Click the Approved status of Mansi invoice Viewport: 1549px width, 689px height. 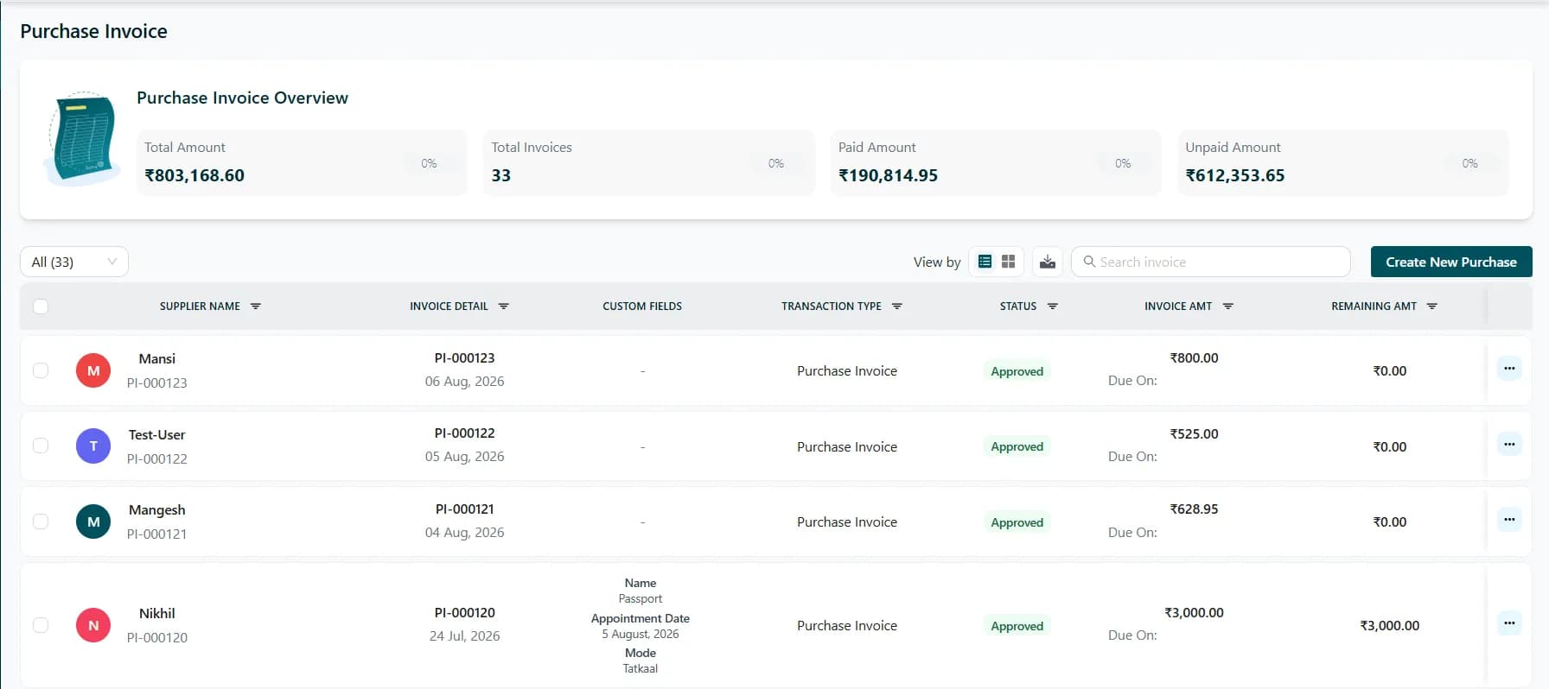pos(1017,371)
